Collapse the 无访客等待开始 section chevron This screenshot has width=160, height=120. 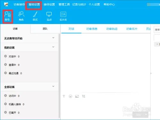[x=53, y=38]
